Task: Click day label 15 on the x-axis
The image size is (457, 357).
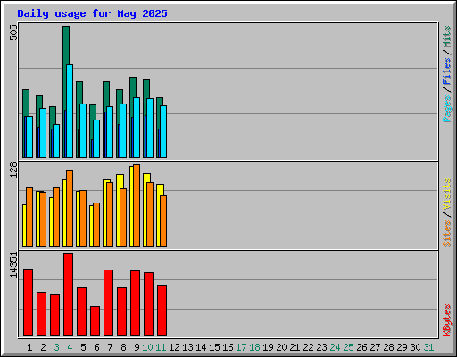Action: 214,347
